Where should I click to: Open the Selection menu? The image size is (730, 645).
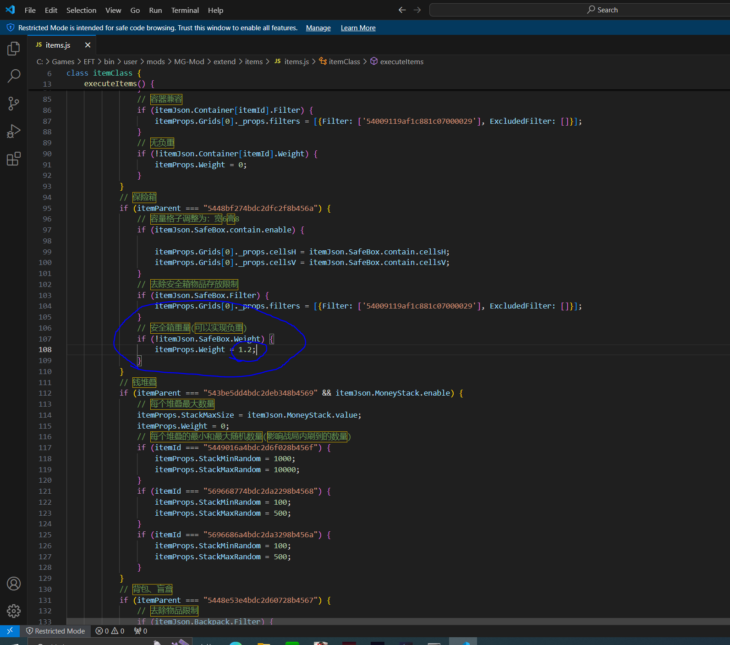(81, 10)
